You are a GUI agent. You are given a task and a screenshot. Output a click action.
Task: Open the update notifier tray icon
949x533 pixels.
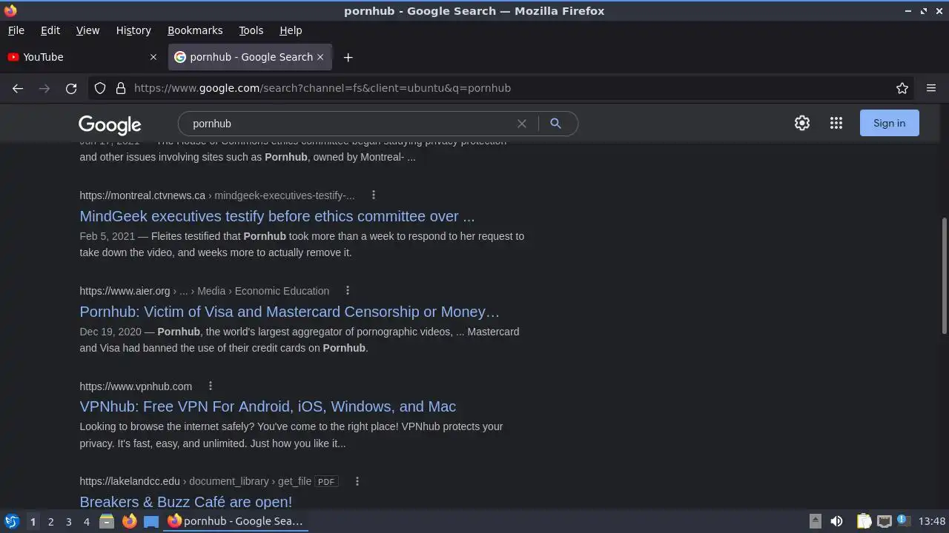(903, 521)
